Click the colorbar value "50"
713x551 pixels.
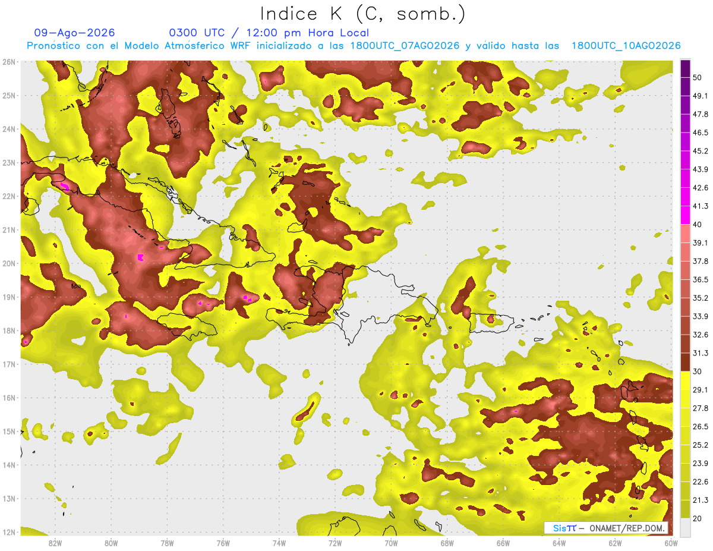[x=697, y=77]
